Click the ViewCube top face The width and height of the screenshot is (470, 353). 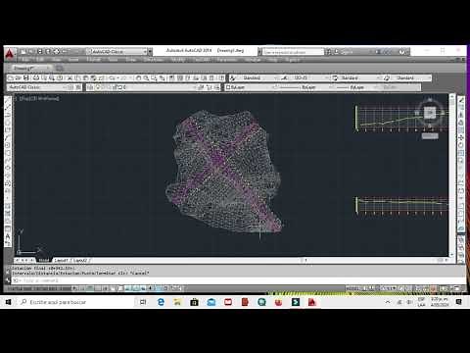(430, 113)
